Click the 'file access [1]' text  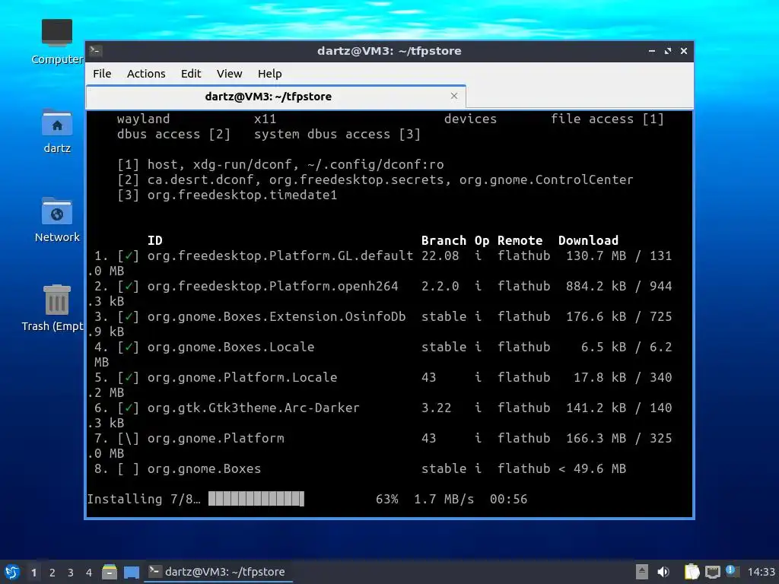(607, 119)
